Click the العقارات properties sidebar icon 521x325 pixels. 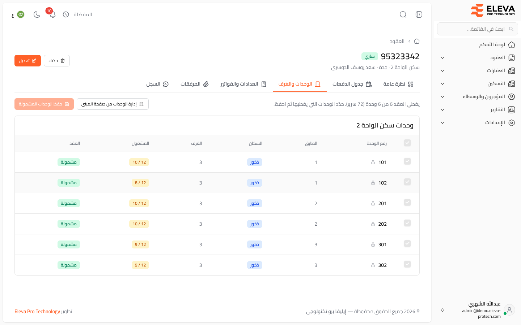point(512,71)
